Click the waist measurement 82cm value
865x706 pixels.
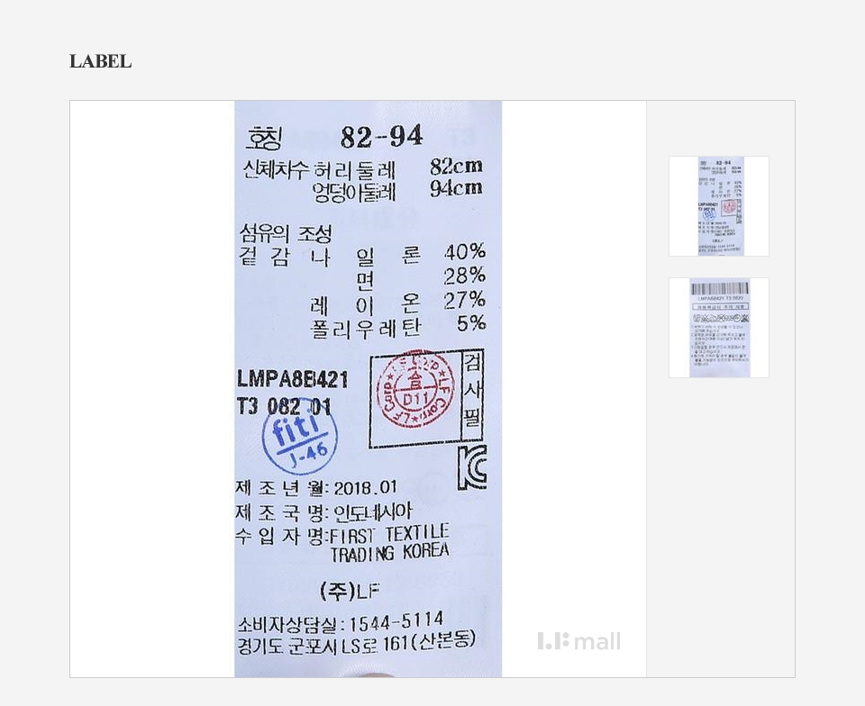click(x=456, y=166)
